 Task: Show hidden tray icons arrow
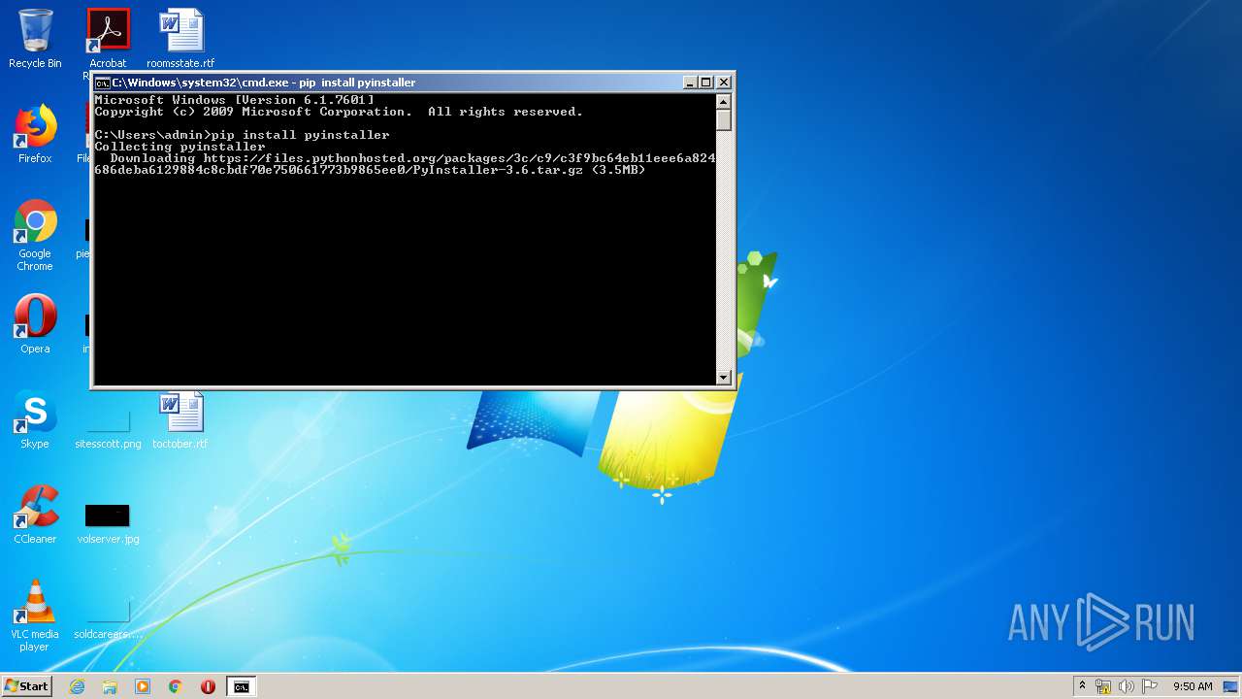[x=1082, y=686]
